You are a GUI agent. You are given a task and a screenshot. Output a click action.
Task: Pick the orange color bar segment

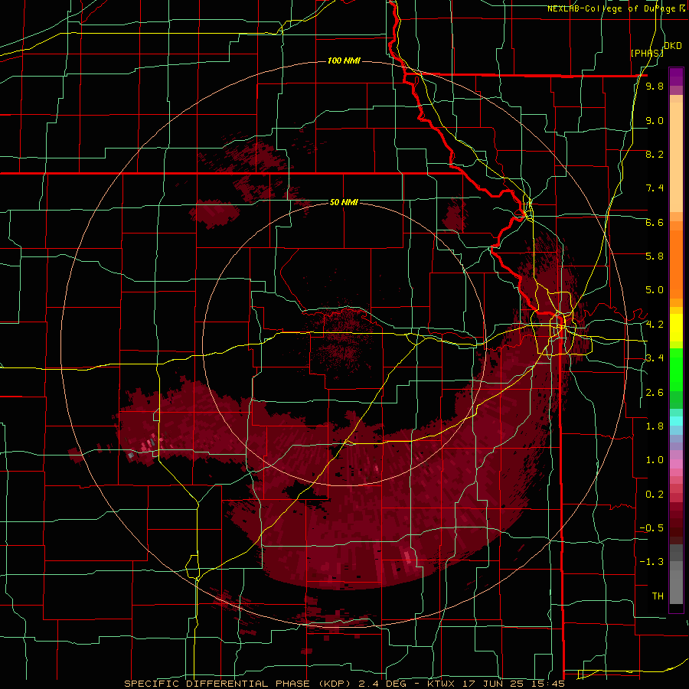[676, 265]
